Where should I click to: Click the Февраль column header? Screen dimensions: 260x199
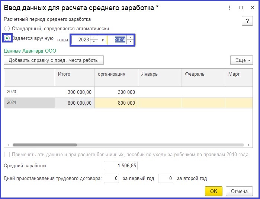(x=203, y=74)
